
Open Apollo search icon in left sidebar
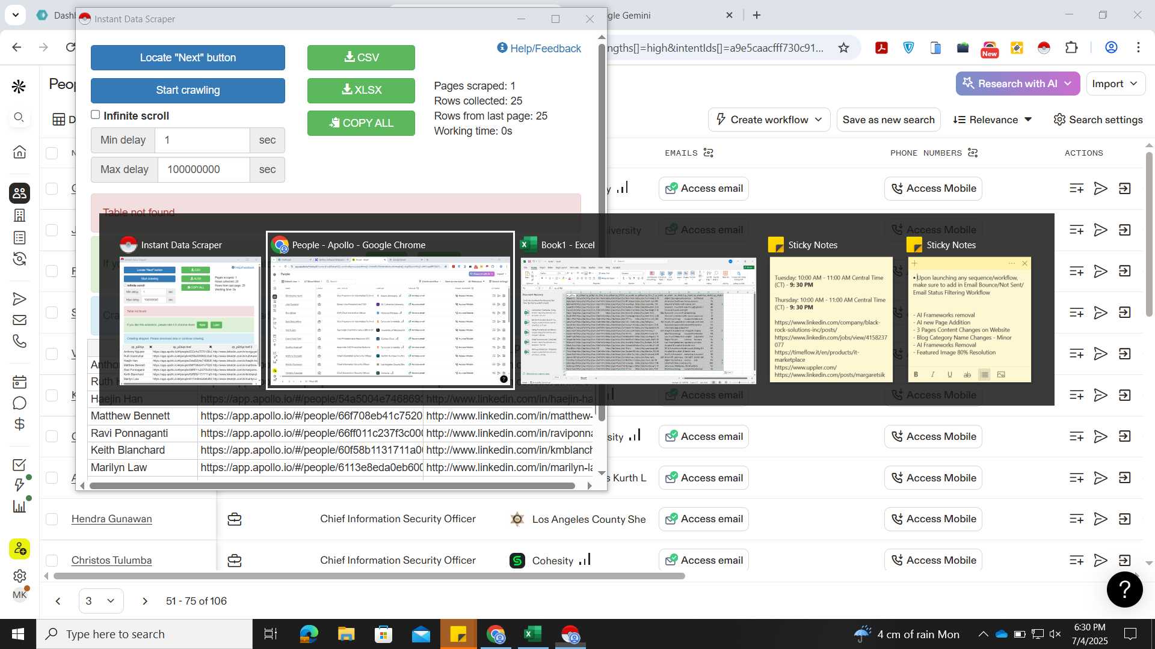pyautogui.click(x=19, y=117)
